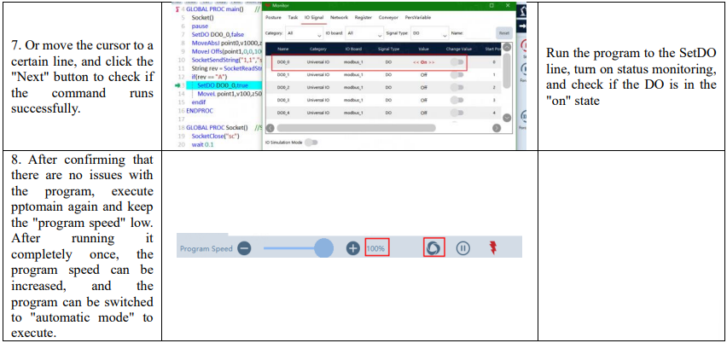727x343 pixels.
Task: Click the circular loop run icon
Action: 434,247
